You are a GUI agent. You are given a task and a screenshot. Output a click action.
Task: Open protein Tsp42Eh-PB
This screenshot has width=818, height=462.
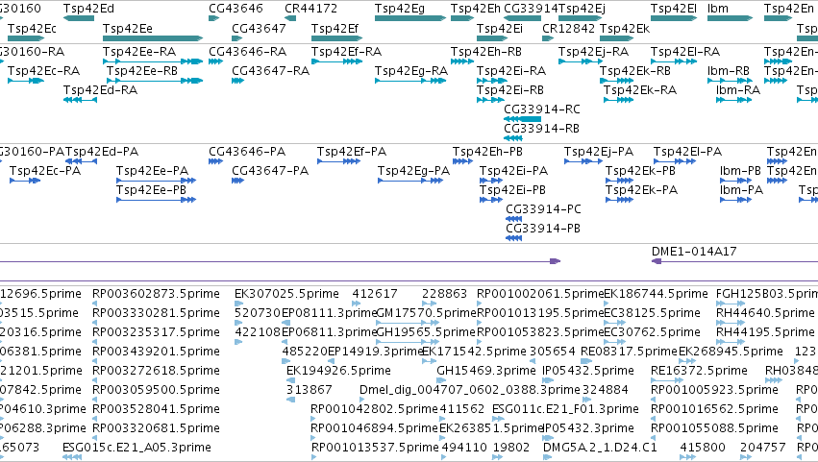tap(487, 152)
